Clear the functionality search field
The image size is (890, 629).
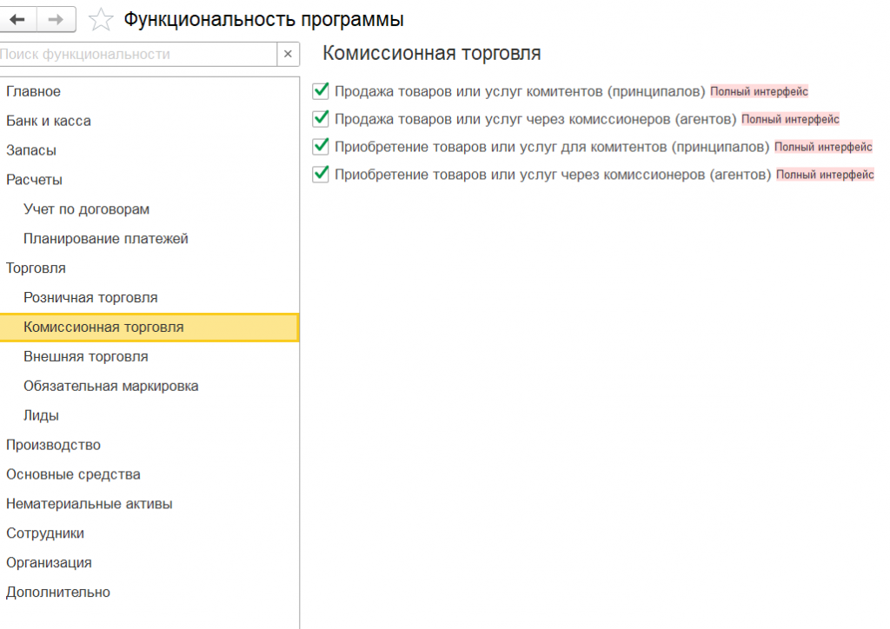pos(289,54)
